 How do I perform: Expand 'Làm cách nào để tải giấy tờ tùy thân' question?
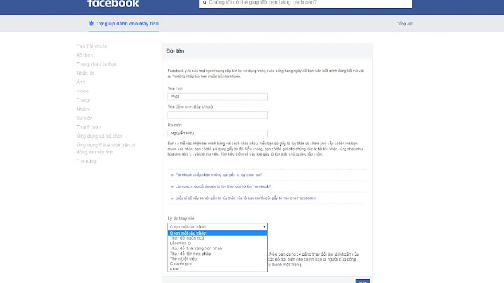point(223,186)
